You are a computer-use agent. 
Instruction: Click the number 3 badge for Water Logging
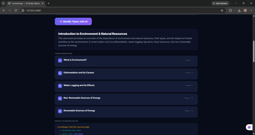point(60,86)
